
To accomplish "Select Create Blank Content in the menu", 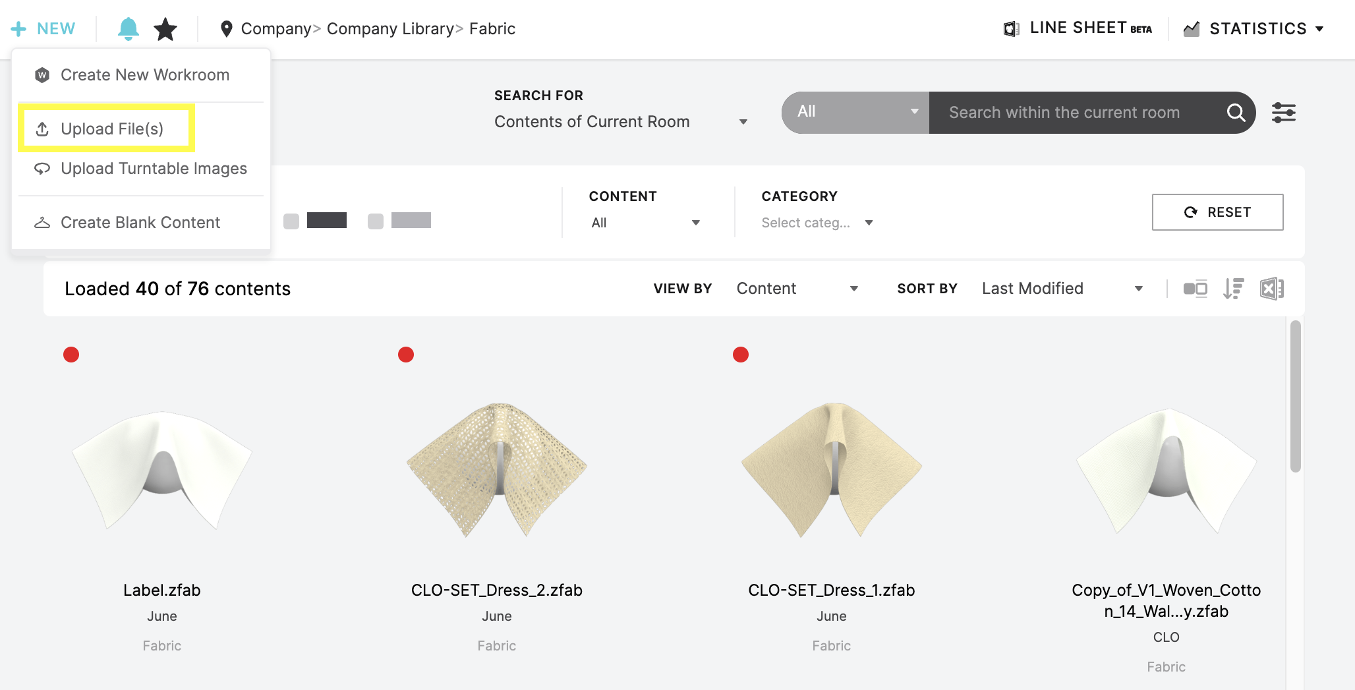I will tap(140, 222).
